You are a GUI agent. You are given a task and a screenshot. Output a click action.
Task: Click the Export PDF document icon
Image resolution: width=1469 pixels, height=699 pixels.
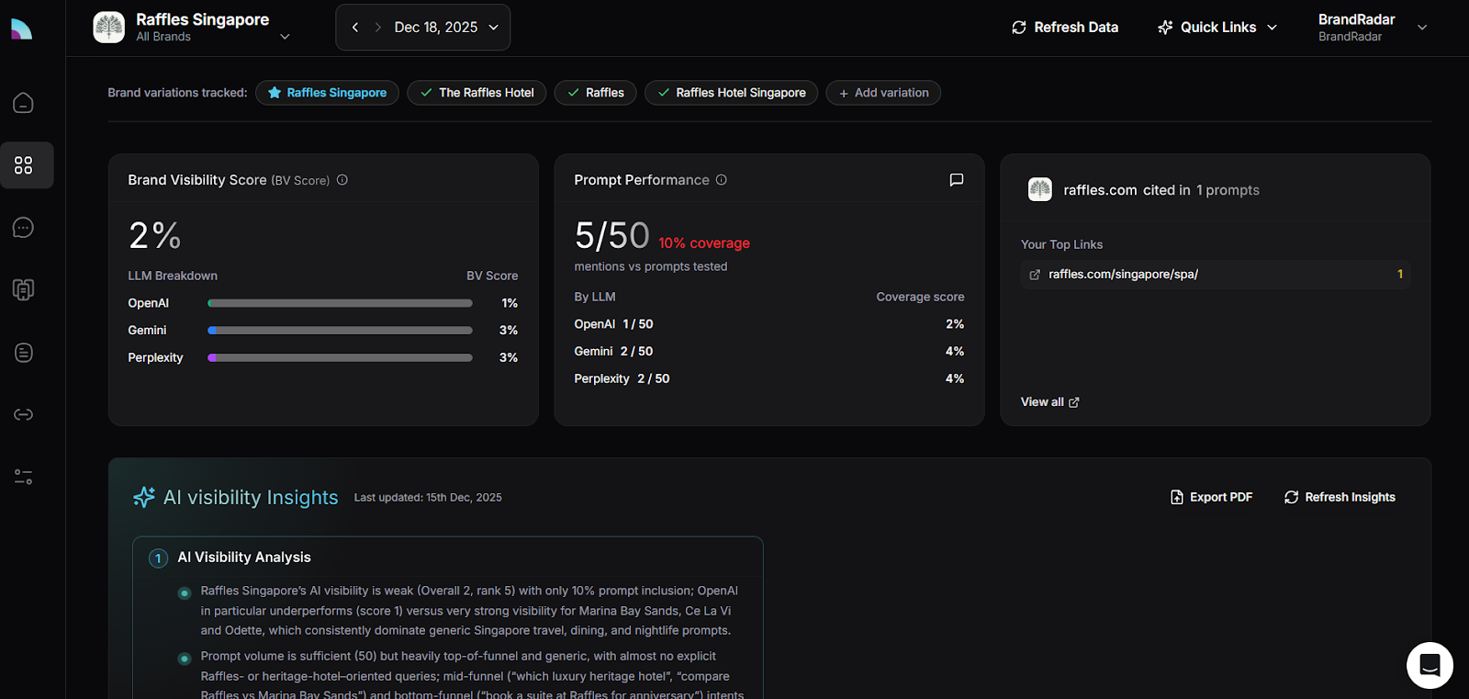1177,497
